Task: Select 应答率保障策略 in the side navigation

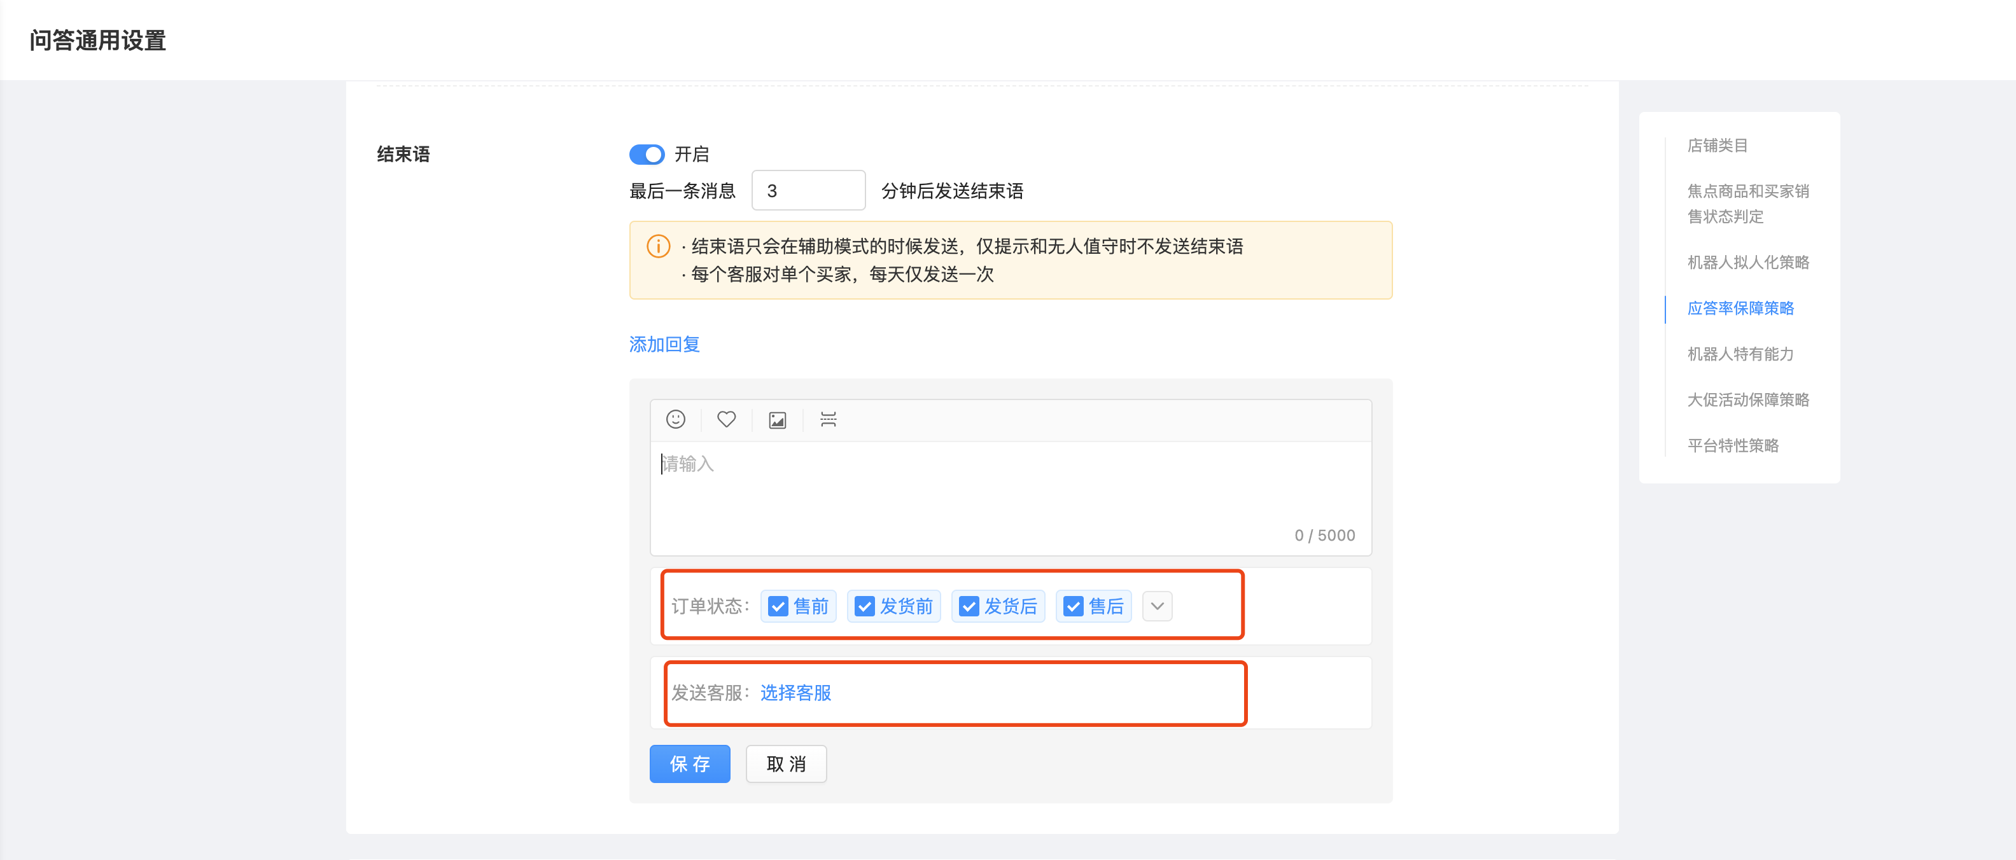Action: (x=1740, y=309)
